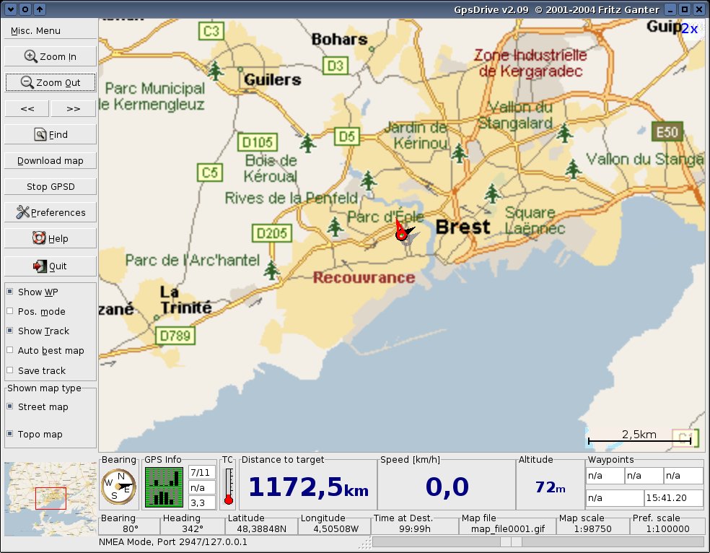Click the title bar up-arrow shade button
The image size is (710, 553).
coord(40,9)
